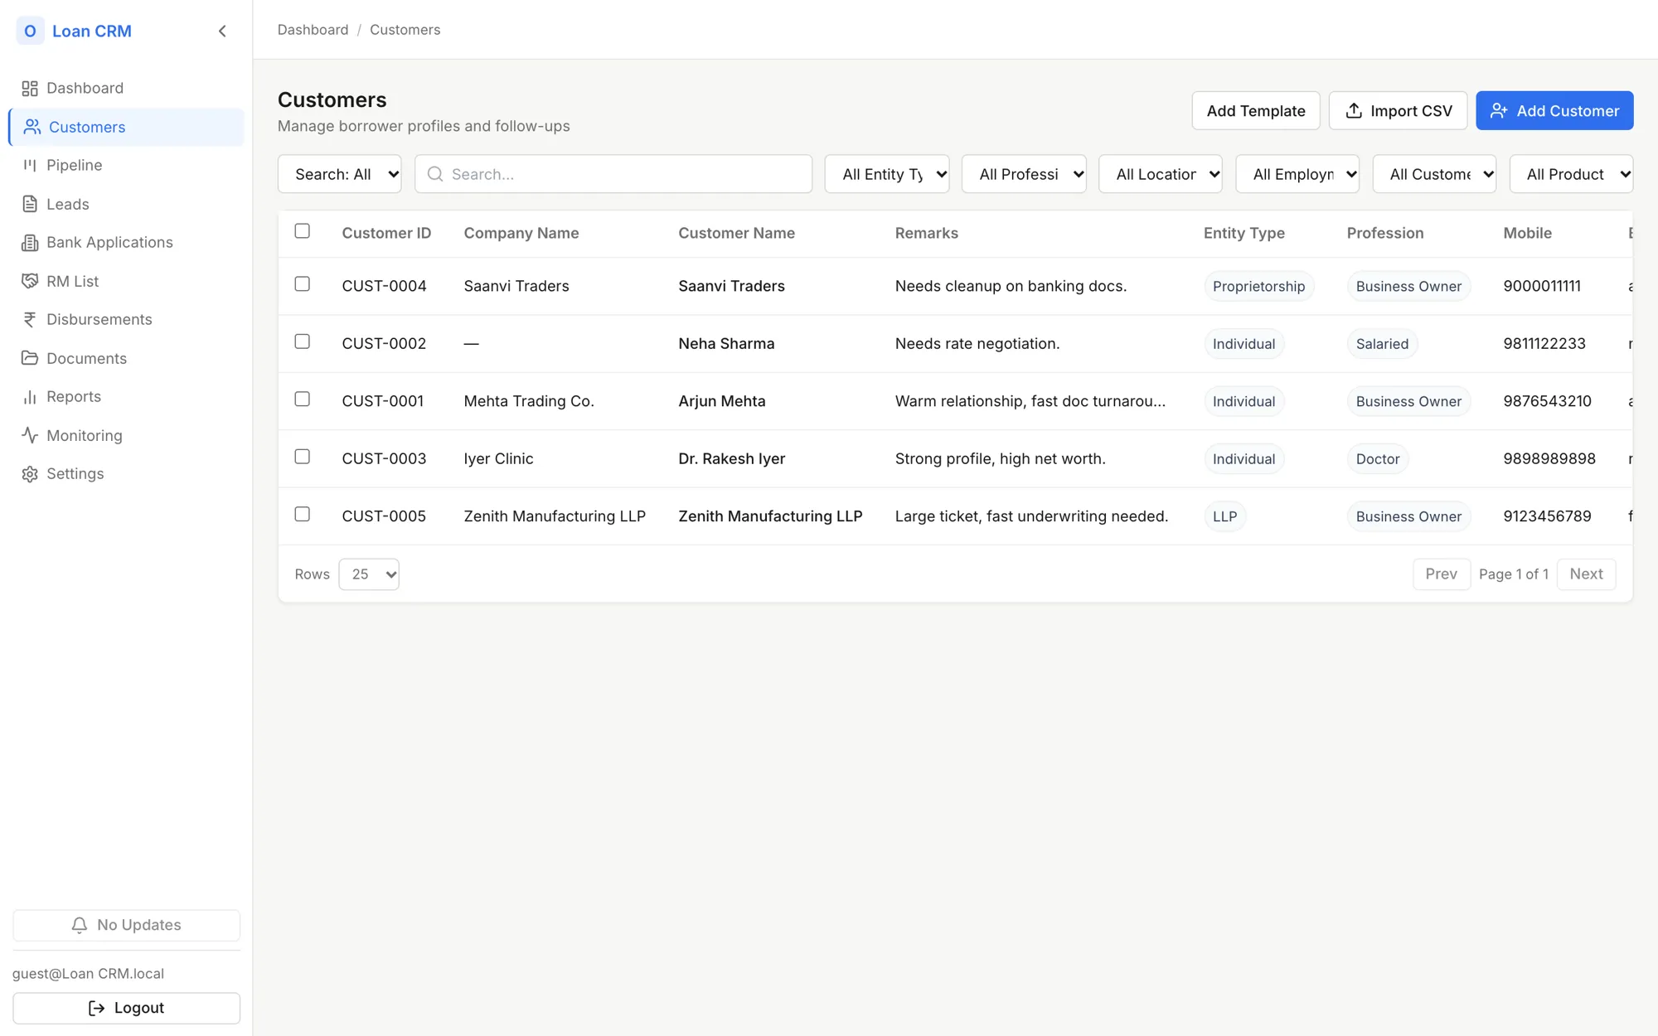The width and height of the screenshot is (1658, 1036).
Task: Open the All Product filter dropdown
Action: (1571, 174)
